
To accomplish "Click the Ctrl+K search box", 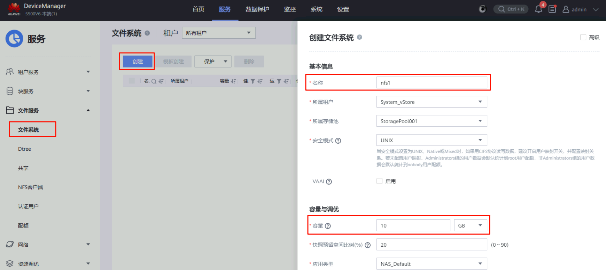I will pyautogui.click(x=511, y=9).
